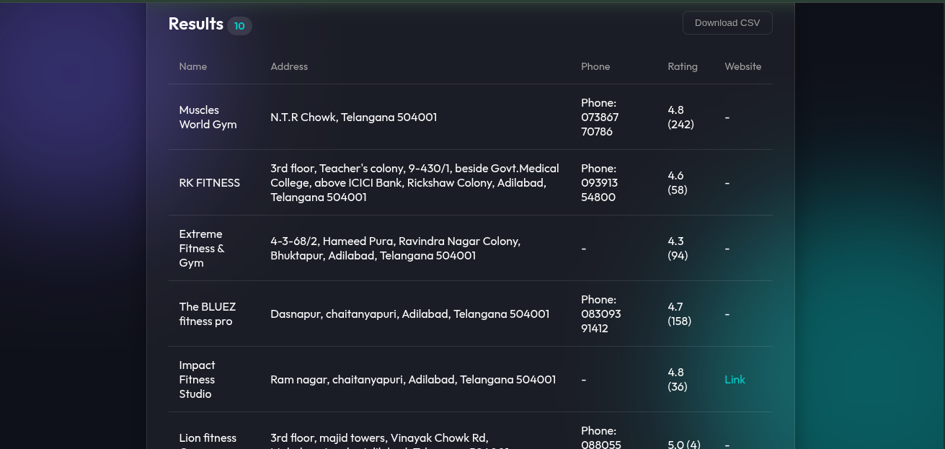Click the Name column header

(193, 66)
